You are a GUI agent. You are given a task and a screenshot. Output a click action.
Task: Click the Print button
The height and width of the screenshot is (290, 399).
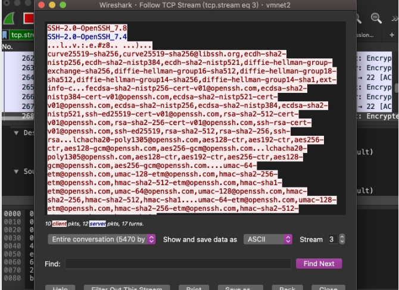194,288
